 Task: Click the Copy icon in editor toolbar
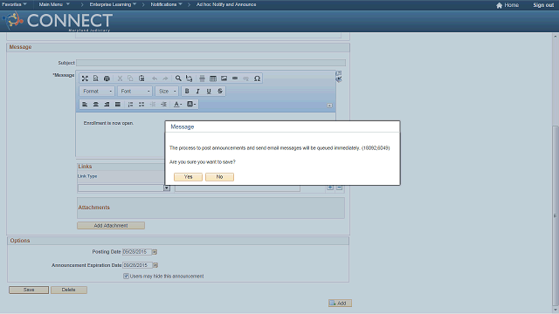(130, 78)
